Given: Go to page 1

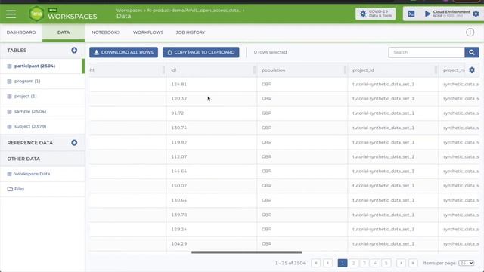Looking at the screenshot, I should click(x=343, y=263).
